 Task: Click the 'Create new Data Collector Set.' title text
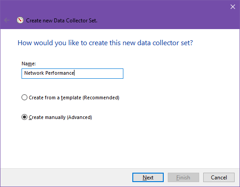tap(62, 21)
